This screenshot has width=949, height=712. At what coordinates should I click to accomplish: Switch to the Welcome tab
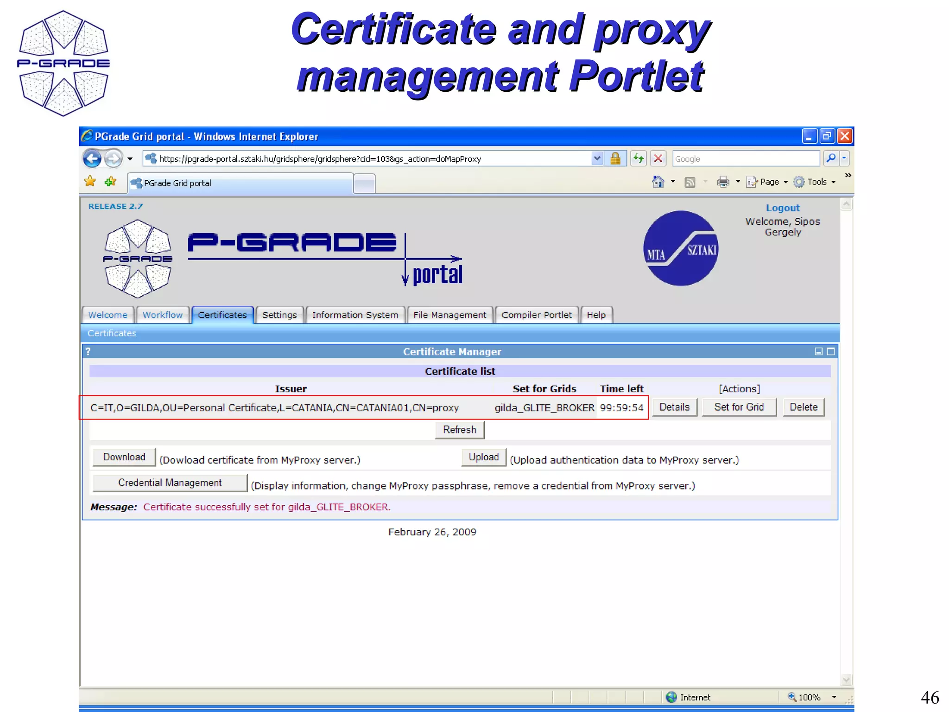point(108,315)
